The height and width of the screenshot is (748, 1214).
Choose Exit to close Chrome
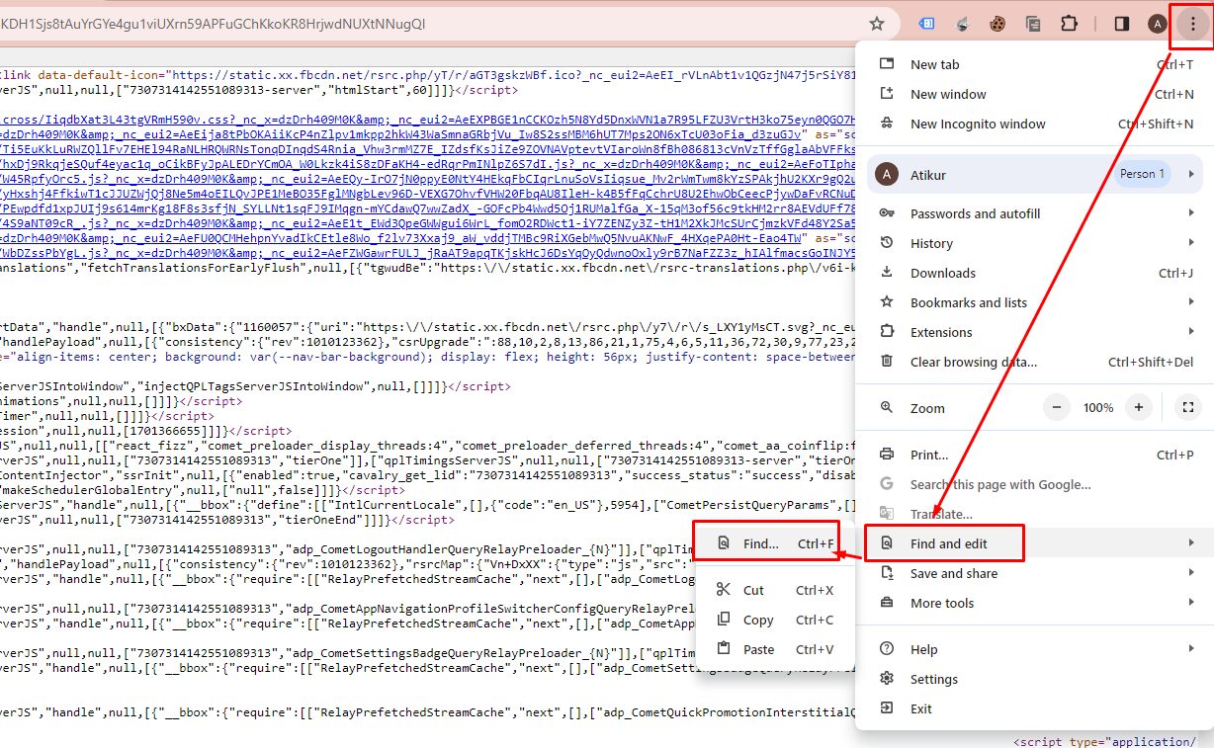pyautogui.click(x=1033, y=708)
